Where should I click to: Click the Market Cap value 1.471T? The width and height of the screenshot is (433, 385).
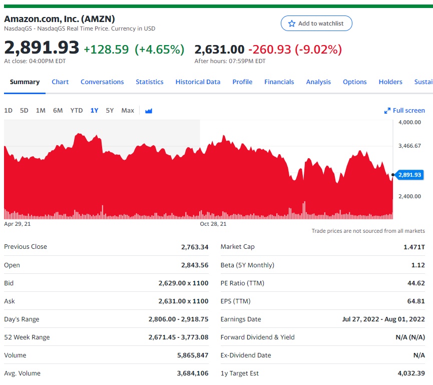pyautogui.click(x=414, y=247)
